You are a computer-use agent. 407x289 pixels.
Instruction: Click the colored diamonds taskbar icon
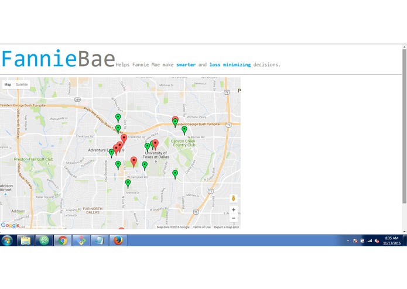point(81,240)
